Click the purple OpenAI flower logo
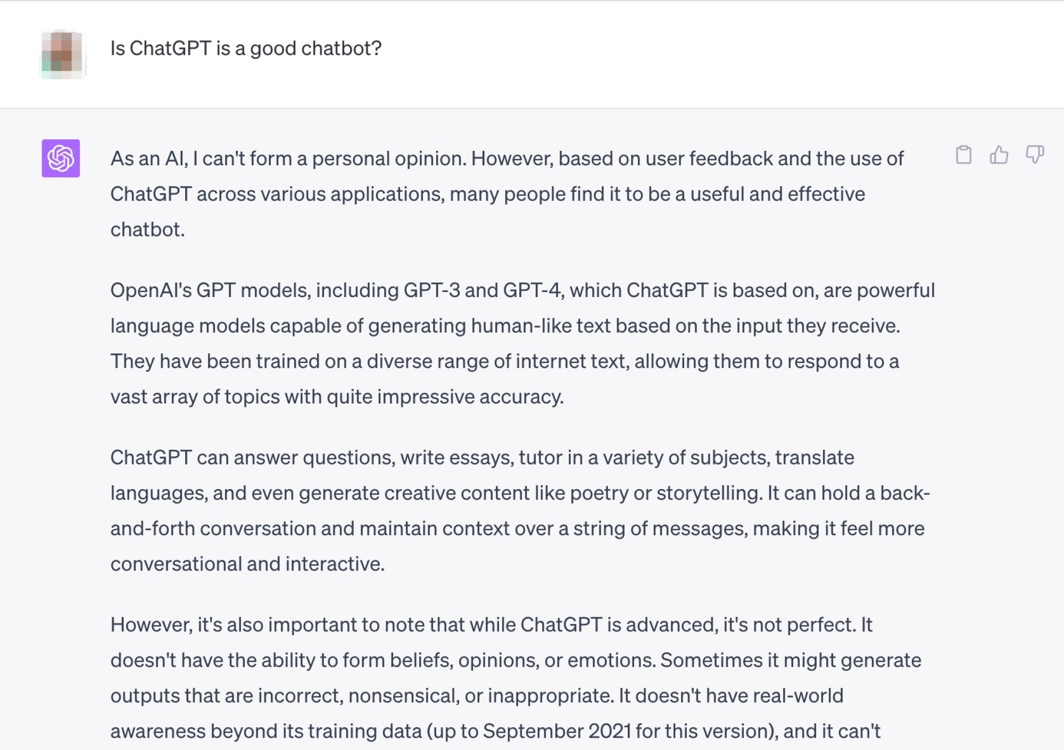 click(x=61, y=158)
